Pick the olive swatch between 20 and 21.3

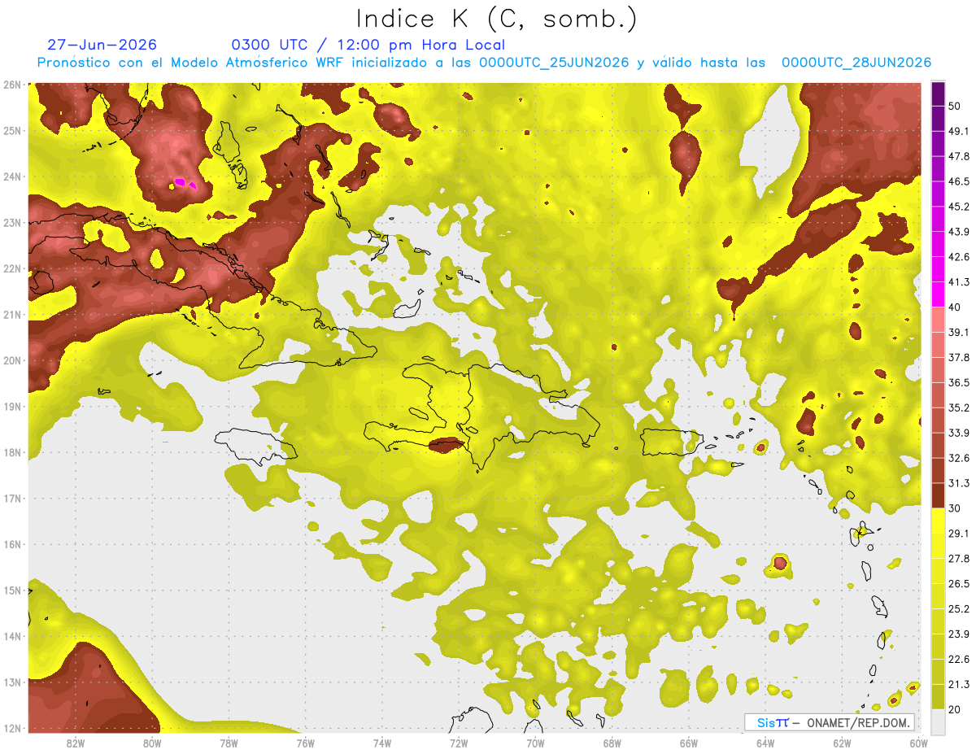click(x=938, y=696)
